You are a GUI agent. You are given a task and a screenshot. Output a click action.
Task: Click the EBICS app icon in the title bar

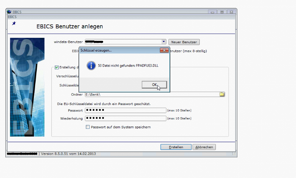(x=9, y=12)
